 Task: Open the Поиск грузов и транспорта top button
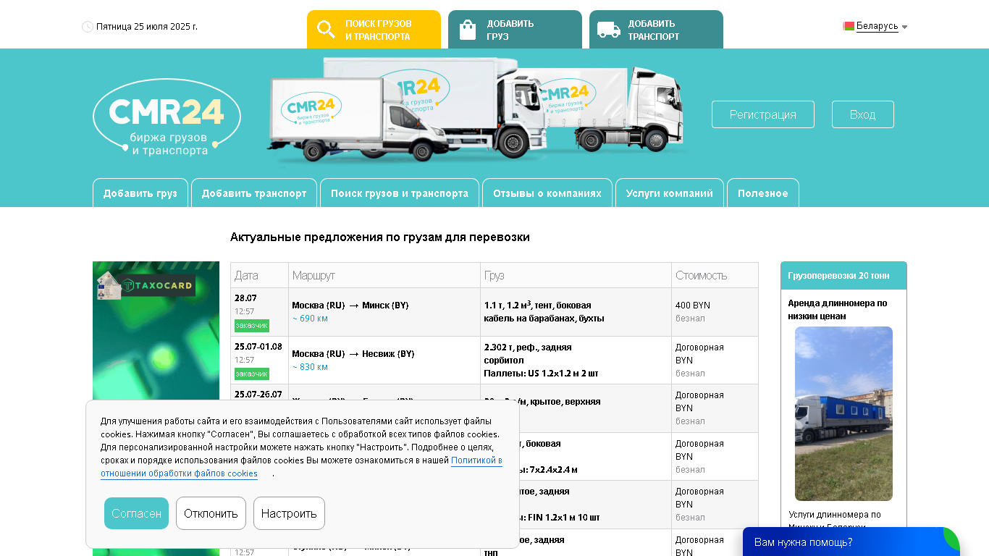(x=374, y=30)
